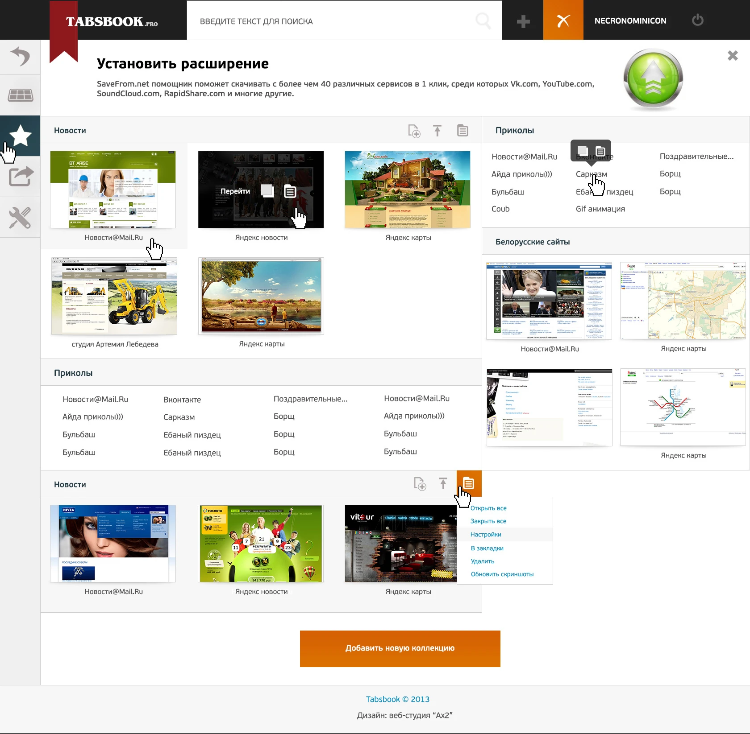
Task: Collapse the orange menu icon in bottom Новости
Action: coord(469,483)
